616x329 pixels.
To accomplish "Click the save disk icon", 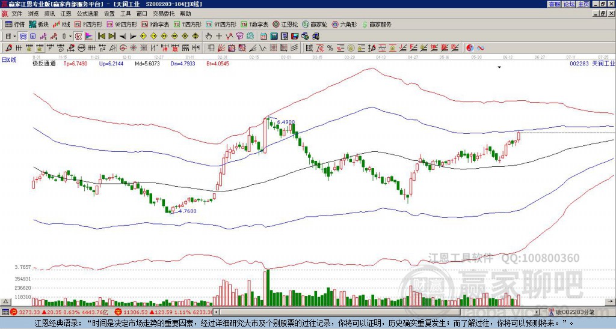I will click(295, 37).
